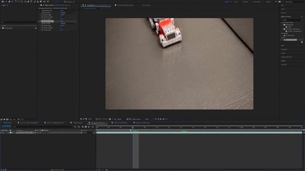
Task: Open the Active Camera dropdown
Action: click(137, 119)
